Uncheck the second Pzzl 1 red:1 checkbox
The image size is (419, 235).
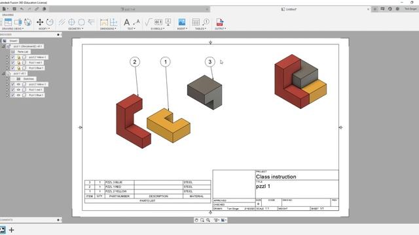click(12, 90)
